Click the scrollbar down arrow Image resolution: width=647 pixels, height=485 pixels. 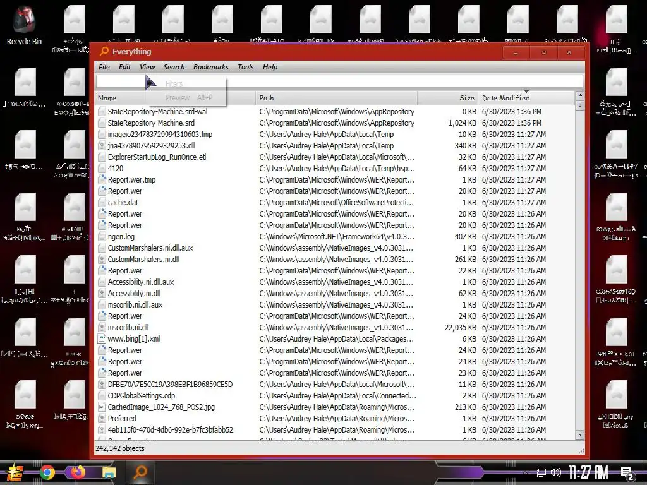(580, 434)
